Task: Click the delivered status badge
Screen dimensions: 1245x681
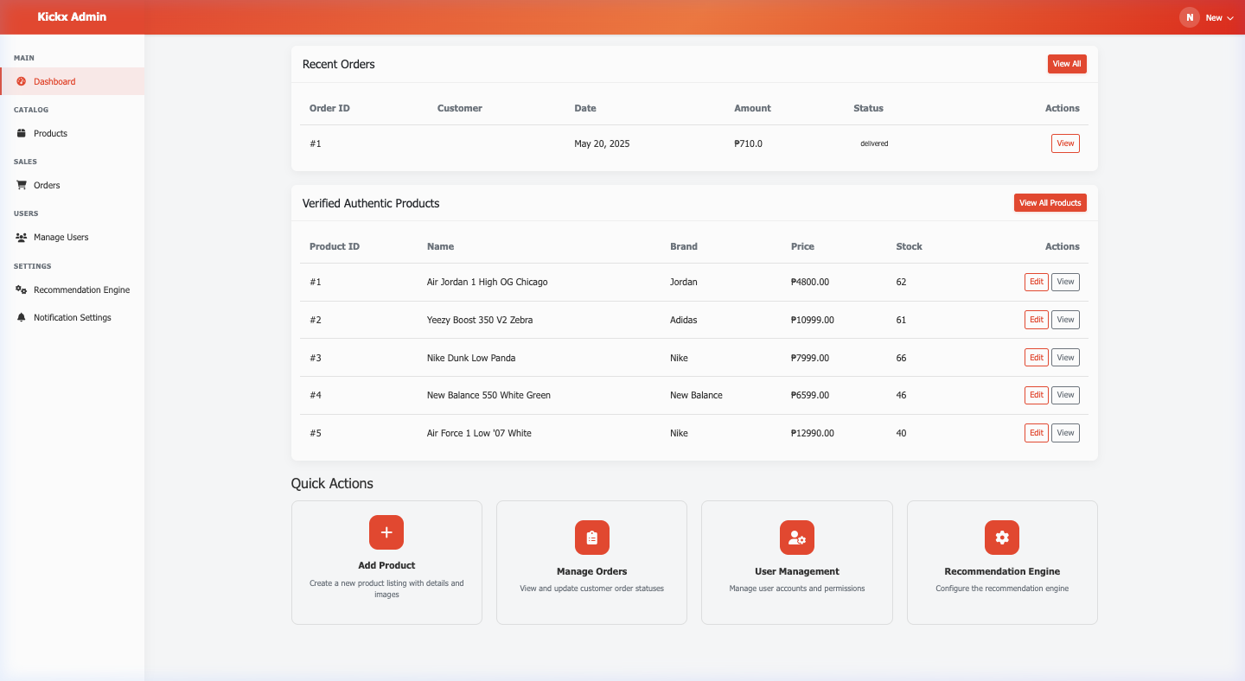Action: pyautogui.click(x=874, y=143)
